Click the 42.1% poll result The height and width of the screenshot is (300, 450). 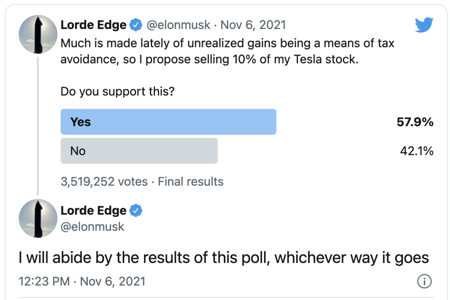click(x=416, y=151)
